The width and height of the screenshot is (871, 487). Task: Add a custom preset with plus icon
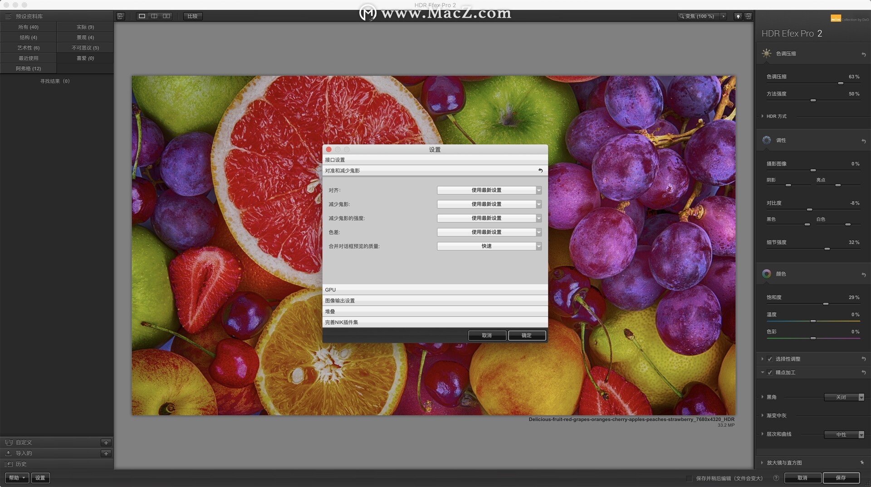coord(106,443)
